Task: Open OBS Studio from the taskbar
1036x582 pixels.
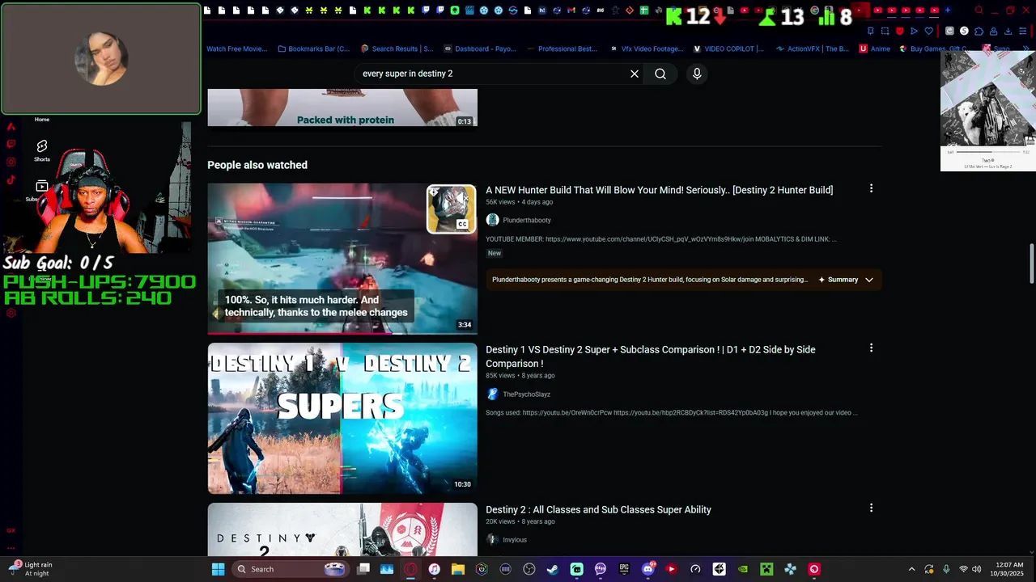Action: 529,569
